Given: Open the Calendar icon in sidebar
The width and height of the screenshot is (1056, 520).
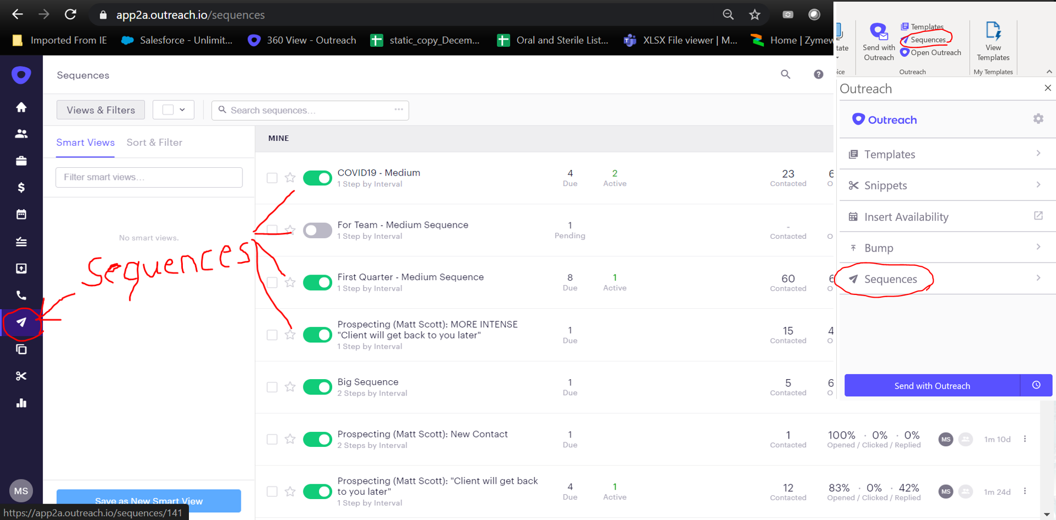Looking at the screenshot, I should (21, 215).
